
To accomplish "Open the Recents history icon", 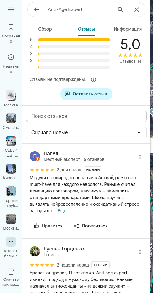I will (11, 57).
